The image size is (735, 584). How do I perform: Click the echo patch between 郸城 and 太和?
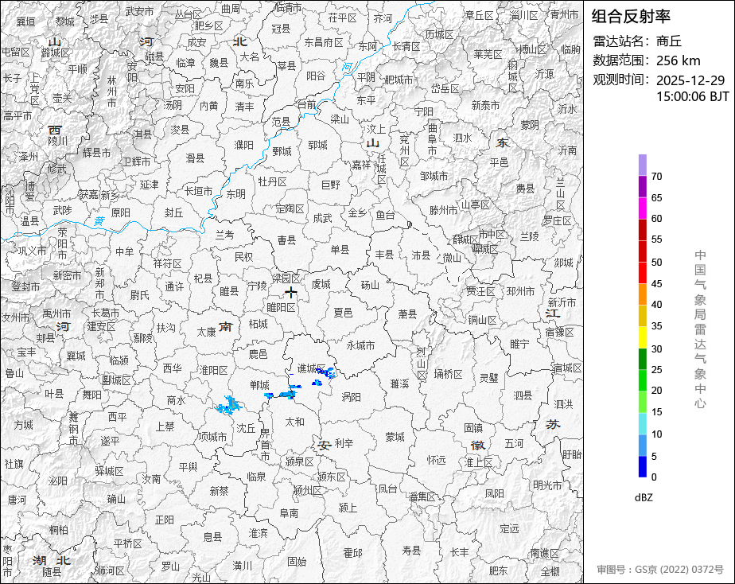pyautogui.click(x=287, y=394)
